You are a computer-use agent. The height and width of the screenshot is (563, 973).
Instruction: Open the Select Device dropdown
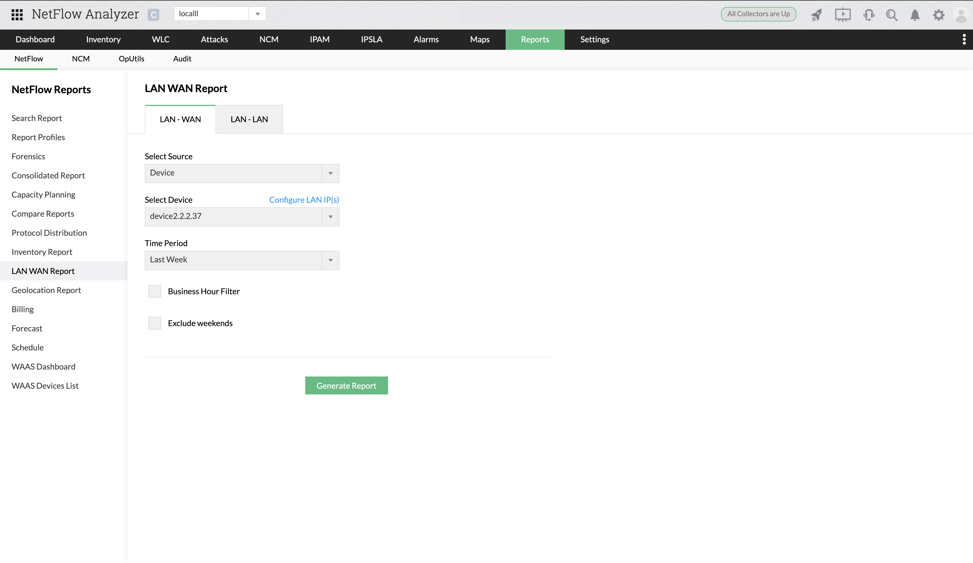click(x=242, y=217)
